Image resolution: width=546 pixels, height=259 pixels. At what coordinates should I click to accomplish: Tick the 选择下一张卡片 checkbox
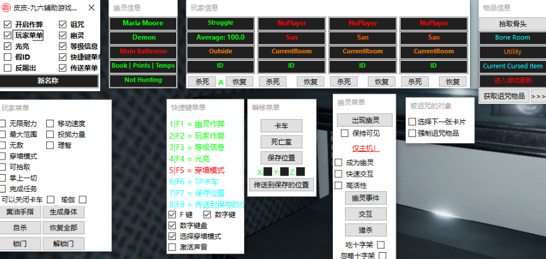point(413,122)
